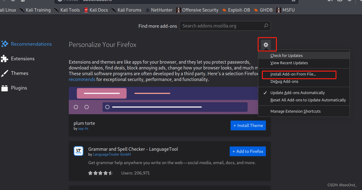The height and width of the screenshot is (190, 362).
Task: Select View Recent Updates
Action: point(289,63)
